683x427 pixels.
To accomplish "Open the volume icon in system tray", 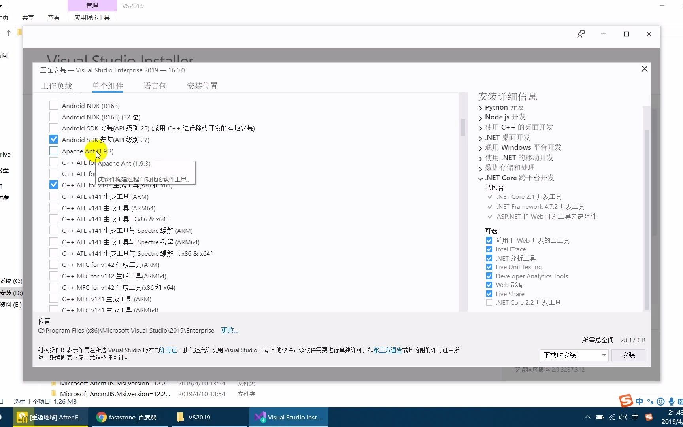I will tap(623, 417).
